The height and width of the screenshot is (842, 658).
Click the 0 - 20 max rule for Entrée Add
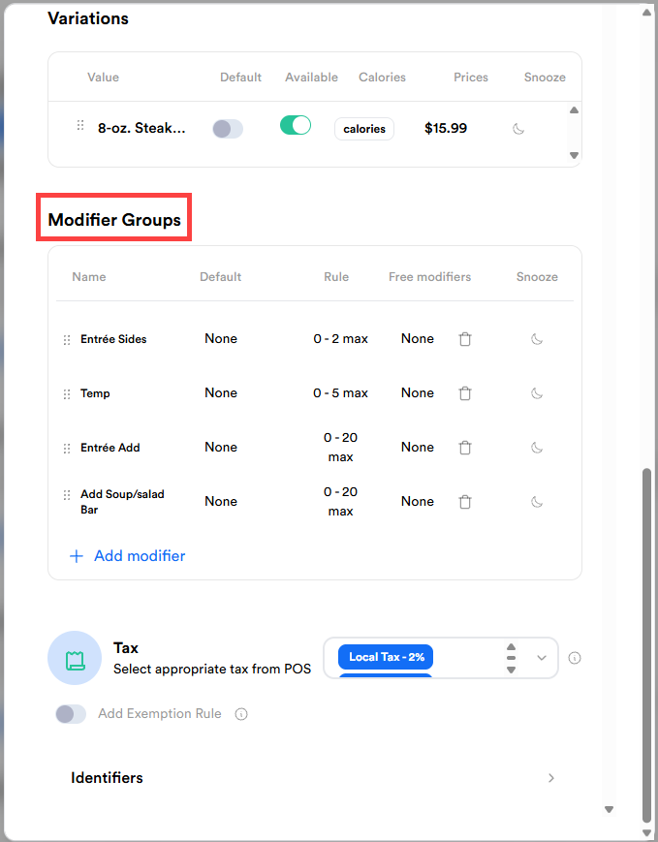340,448
